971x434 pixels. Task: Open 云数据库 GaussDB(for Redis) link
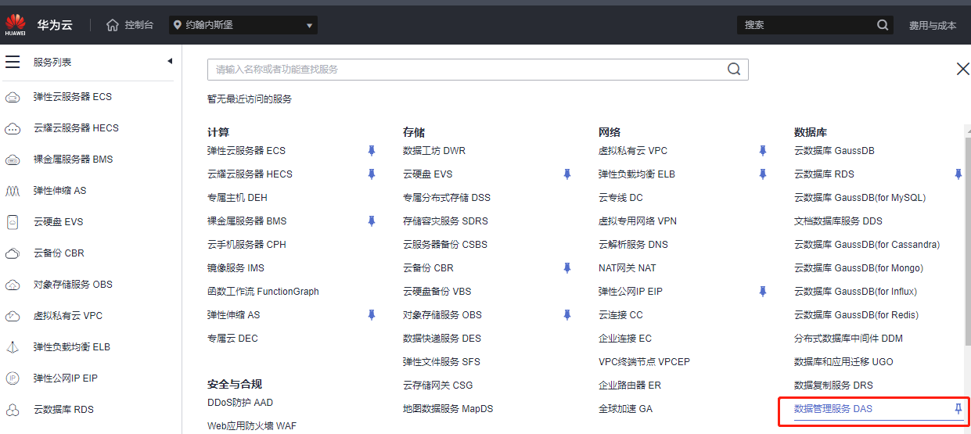point(856,315)
